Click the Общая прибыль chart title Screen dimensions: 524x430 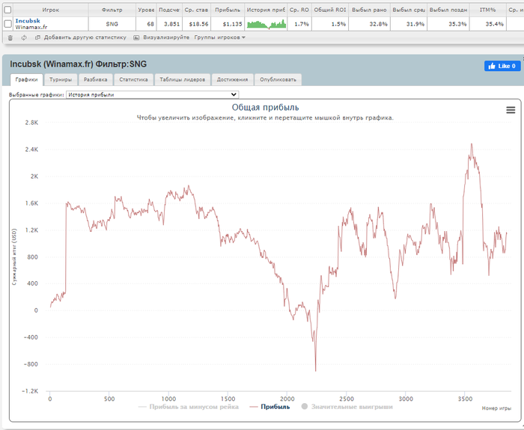pyautogui.click(x=265, y=108)
